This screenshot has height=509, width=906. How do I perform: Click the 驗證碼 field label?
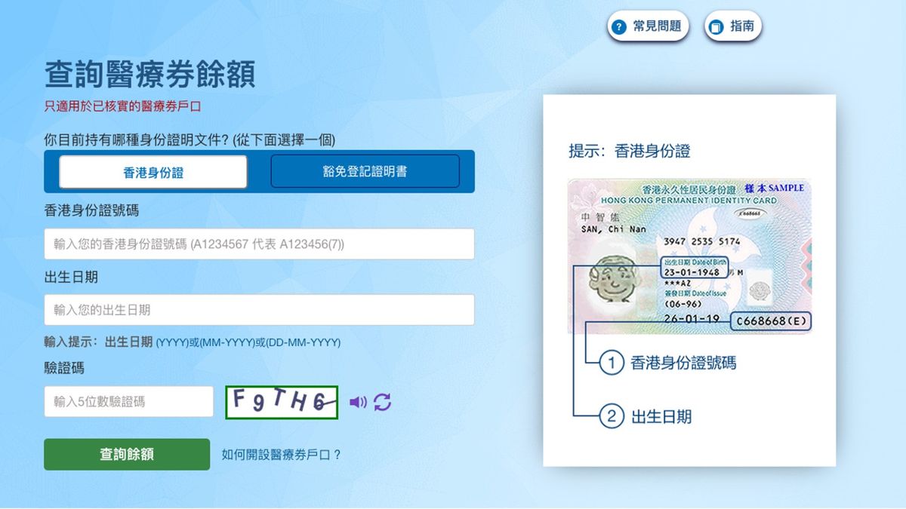pyautogui.click(x=64, y=368)
